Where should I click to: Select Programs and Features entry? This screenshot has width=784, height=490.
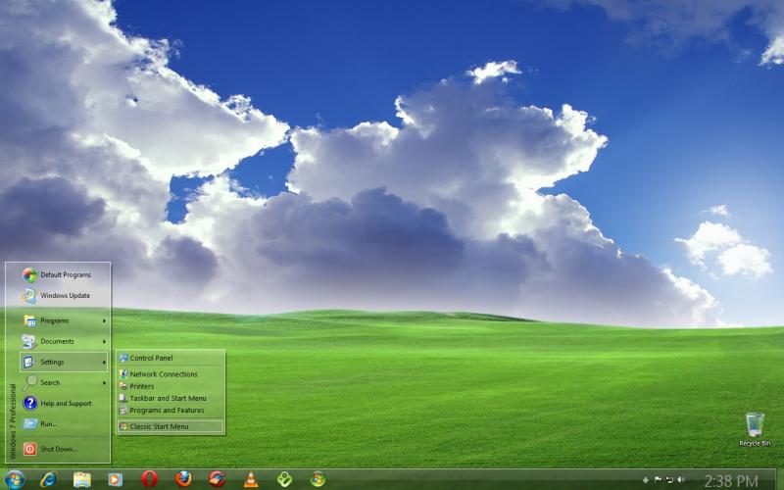(170, 410)
